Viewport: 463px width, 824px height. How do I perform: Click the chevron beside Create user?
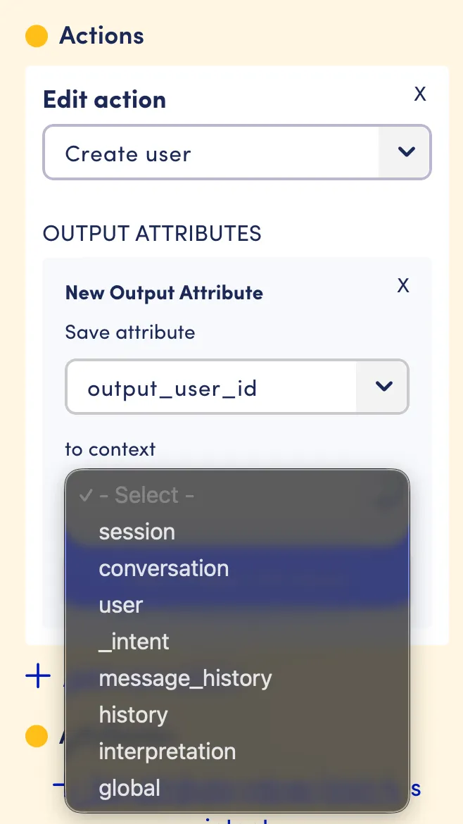(x=406, y=152)
